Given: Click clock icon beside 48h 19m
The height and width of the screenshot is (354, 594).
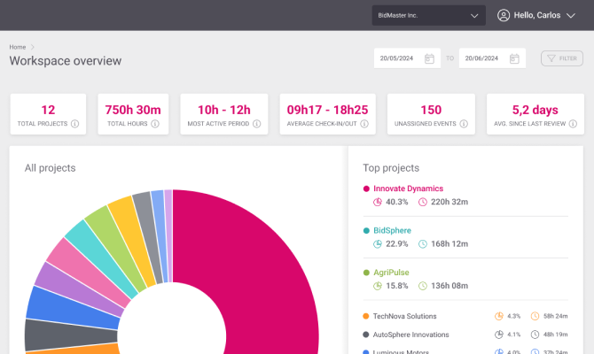Looking at the screenshot, I should pos(535,335).
